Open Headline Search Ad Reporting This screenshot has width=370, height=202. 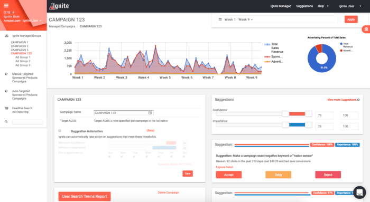(x=22, y=110)
